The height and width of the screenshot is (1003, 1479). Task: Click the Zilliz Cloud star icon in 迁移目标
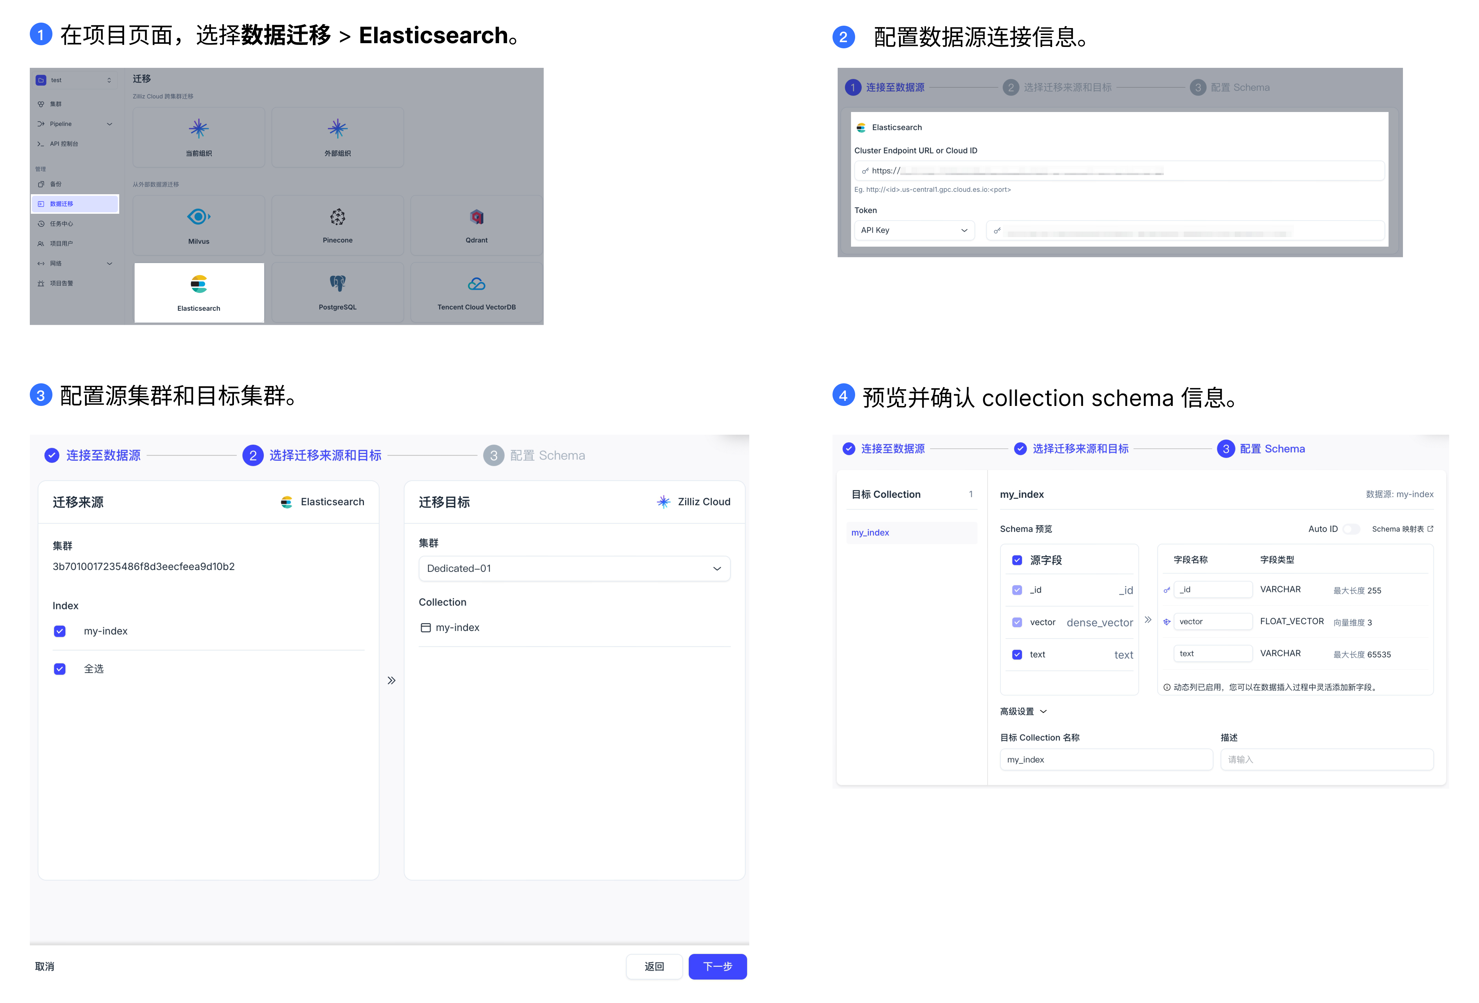(x=663, y=502)
